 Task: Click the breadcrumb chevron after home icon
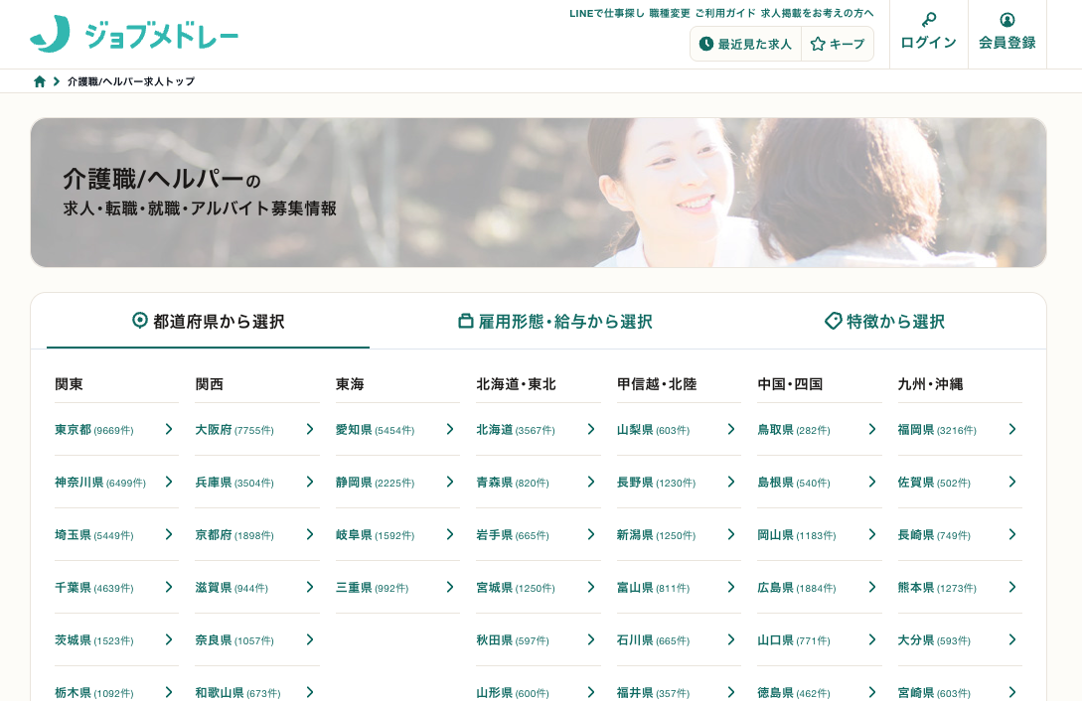[57, 81]
